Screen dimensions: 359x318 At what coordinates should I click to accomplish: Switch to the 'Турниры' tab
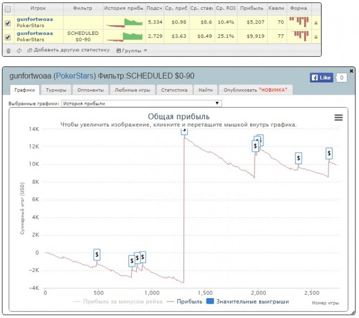click(x=56, y=90)
